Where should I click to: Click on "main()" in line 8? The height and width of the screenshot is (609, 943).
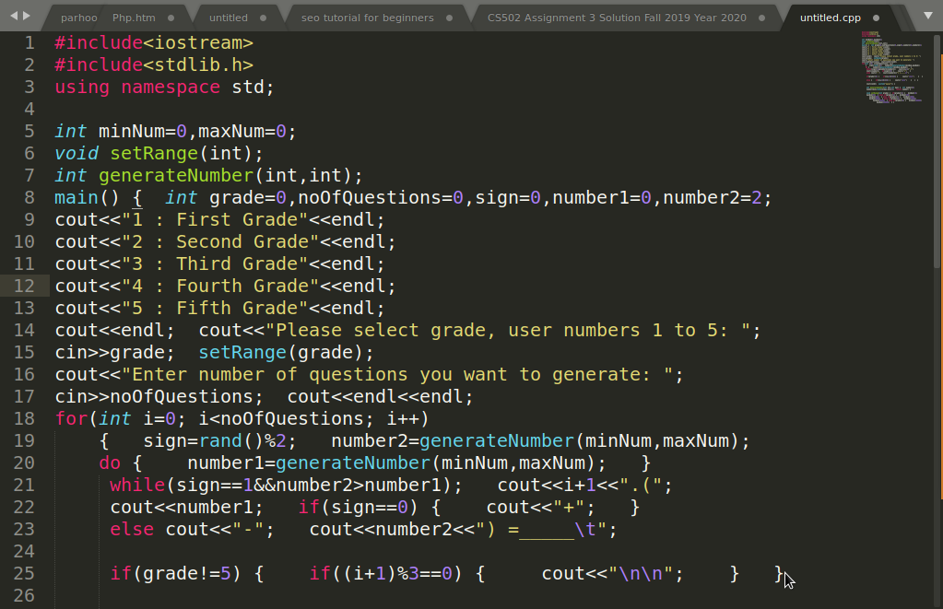[88, 198]
